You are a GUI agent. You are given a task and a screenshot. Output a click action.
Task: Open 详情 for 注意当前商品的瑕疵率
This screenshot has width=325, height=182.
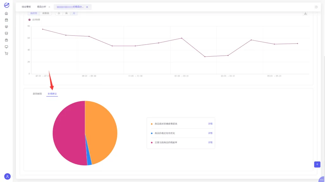click(x=210, y=143)
